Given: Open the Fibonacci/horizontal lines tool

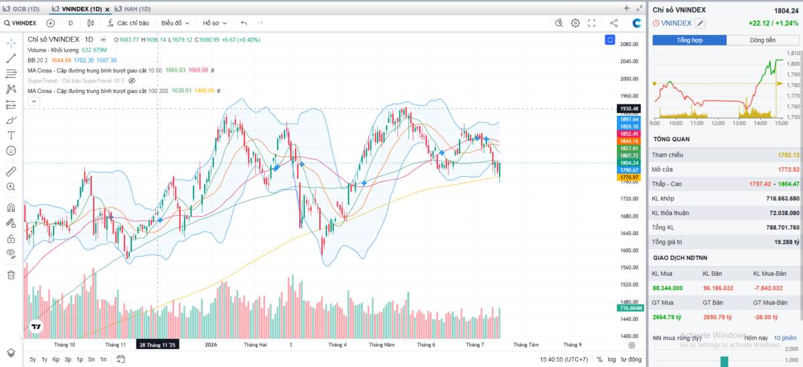Looking at the screenshot, I should coord(11,74).
